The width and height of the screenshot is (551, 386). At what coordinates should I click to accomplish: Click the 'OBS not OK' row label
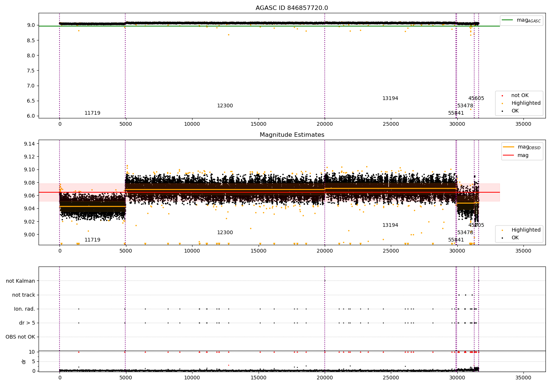click(x=20, y=337)
